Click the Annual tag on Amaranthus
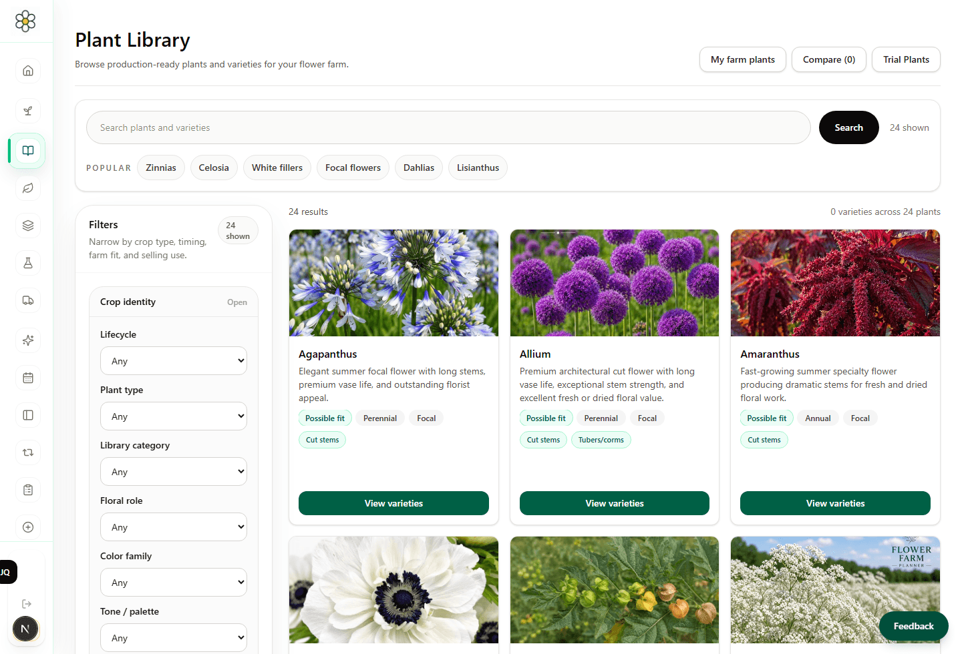This screenshot has width=962, height=654. pos(818,418)
